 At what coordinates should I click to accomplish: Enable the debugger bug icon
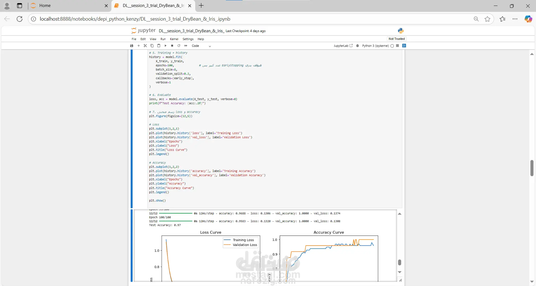tap(358, 46)
